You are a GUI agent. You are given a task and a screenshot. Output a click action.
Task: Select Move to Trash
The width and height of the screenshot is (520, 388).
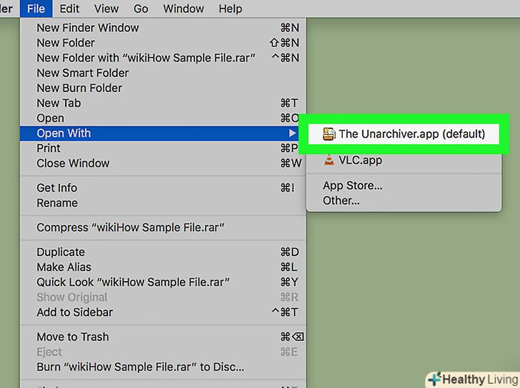coord(73,337)
